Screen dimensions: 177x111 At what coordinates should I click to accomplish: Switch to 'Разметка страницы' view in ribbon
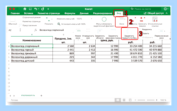pyautogui.click(x=31, y=21)
